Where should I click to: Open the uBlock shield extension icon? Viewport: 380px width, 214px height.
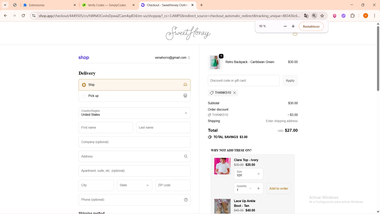(x=335, y=16)
